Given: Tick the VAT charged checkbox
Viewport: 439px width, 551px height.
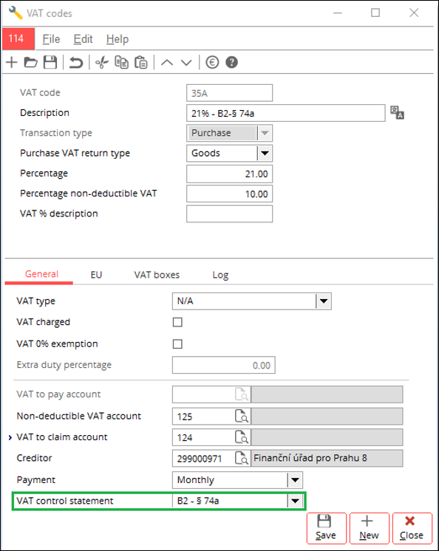Looking at the screenshot, I should (x=177, y=322).
